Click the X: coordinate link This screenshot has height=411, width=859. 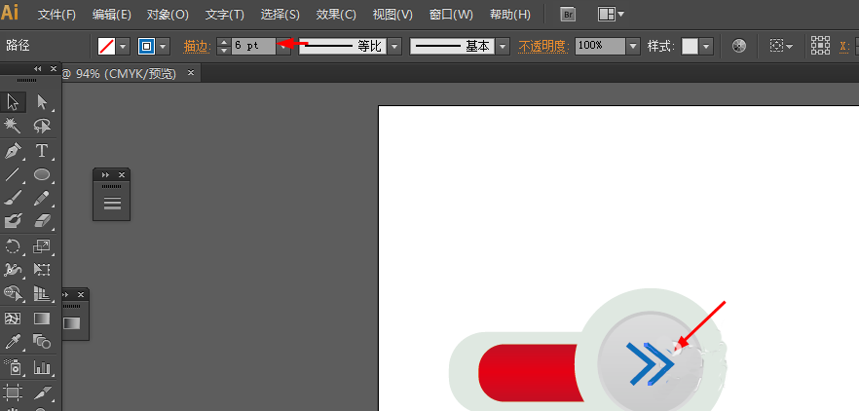click(x=844, y=47)
